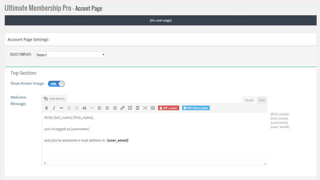Remove link with the unlink icon

(130, 108)
